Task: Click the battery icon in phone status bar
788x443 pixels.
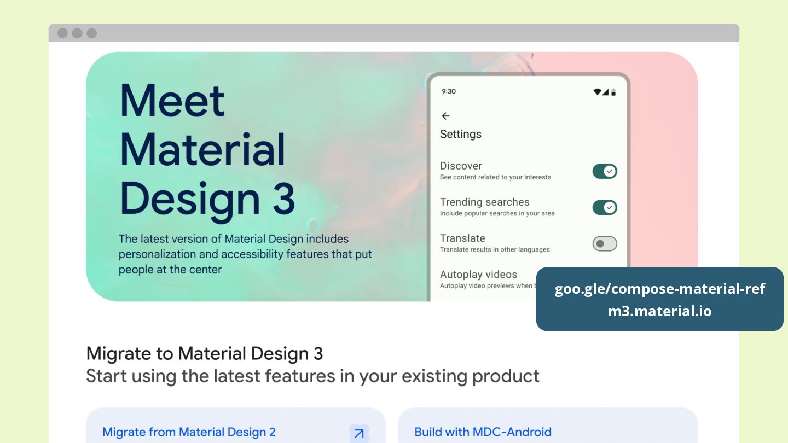Action: pyautogui.click(x=613, y=91)
